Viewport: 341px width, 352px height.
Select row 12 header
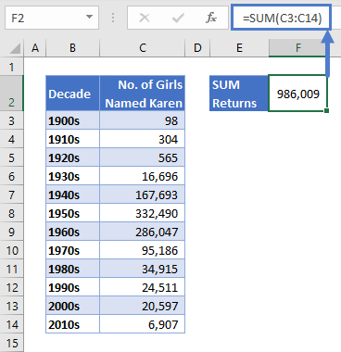click(x=12, y=287)
